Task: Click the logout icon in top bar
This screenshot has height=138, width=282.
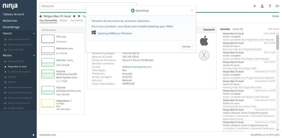Action: [x=277, y=6]
